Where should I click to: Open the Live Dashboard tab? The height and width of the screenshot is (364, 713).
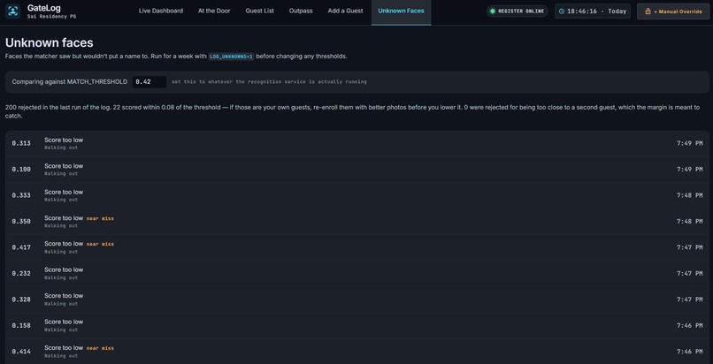pyautogui.click(x=161, y=11)
